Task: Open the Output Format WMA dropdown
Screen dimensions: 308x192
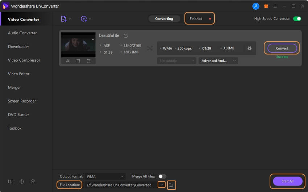Action: [x=105, y=176]
